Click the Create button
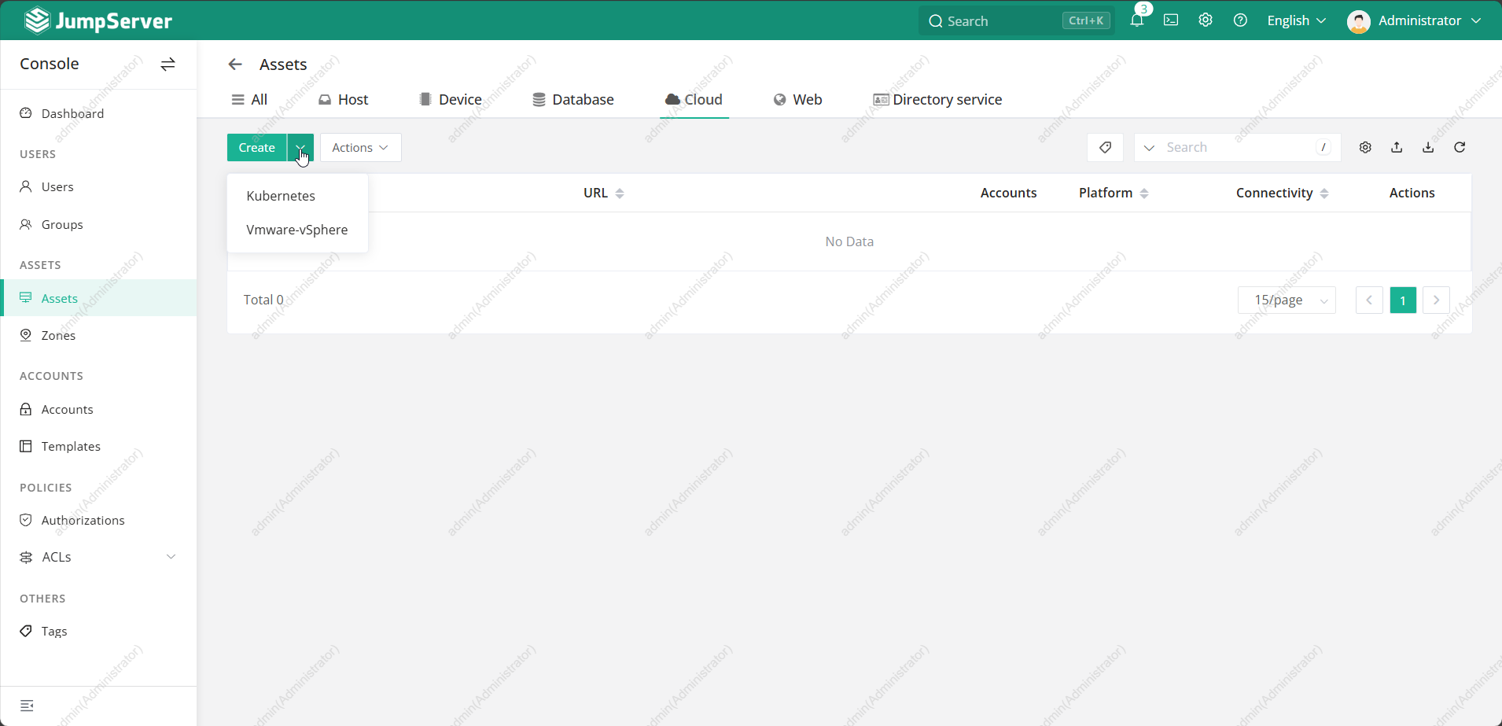1502x726 pixels. point(256,147)
